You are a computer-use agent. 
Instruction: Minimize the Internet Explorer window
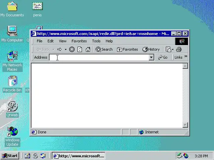173,34
